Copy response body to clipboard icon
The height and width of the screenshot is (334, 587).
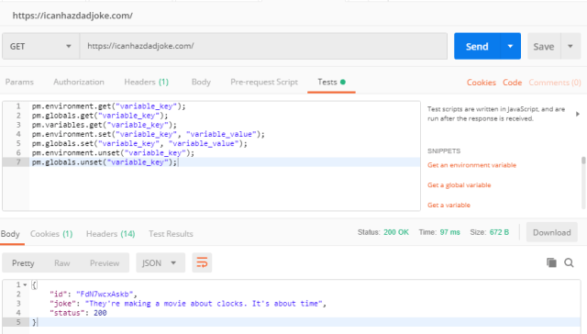[x=551, y=262]
